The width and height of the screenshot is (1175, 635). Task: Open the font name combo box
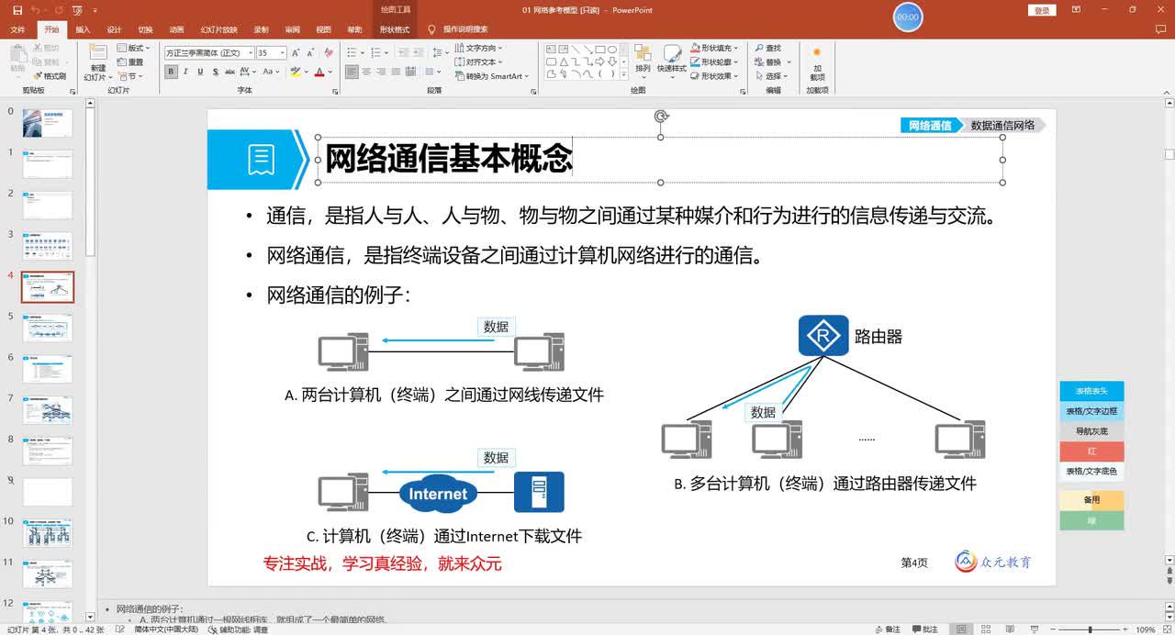(209, 52)
